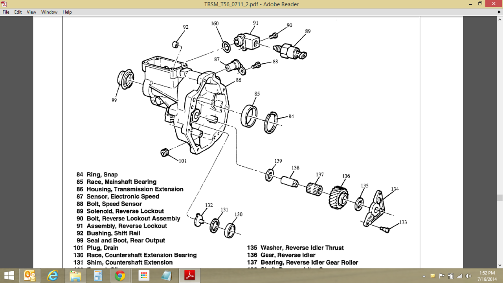Open the File menu
The width and height of the screenshot is (503, 283).
tap(6, 12)
